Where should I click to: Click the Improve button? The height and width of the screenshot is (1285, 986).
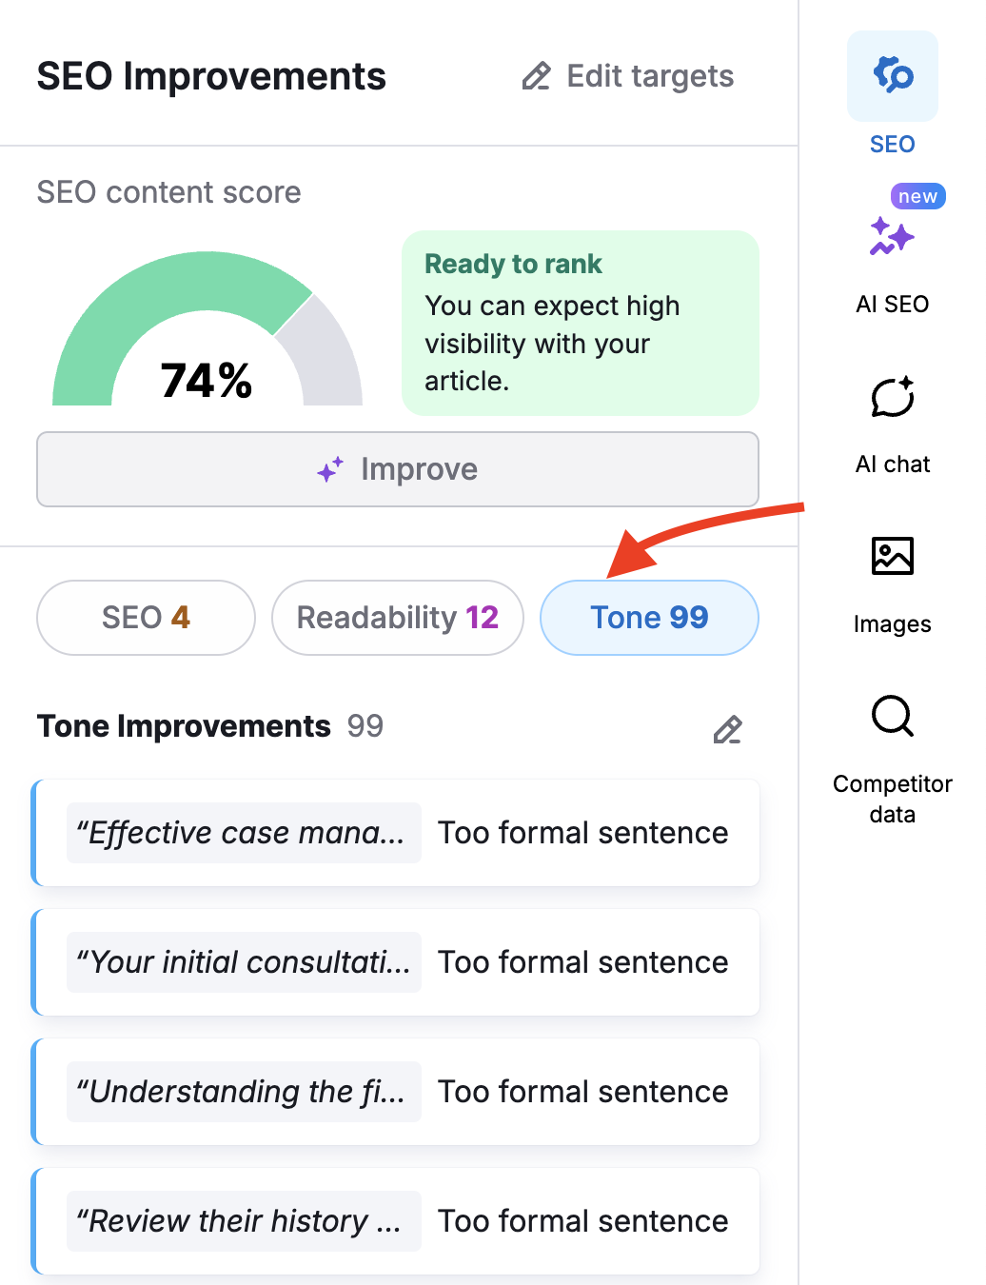click(x=397, y=469)
